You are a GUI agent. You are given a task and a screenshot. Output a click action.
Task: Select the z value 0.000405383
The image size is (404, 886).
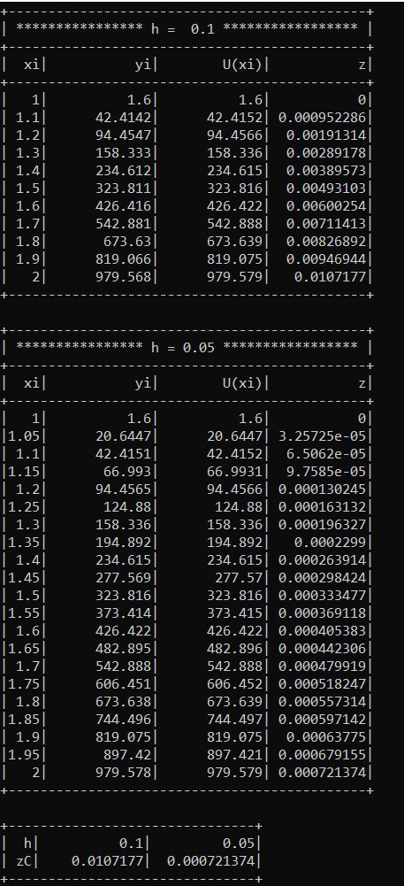click(323, 630)
